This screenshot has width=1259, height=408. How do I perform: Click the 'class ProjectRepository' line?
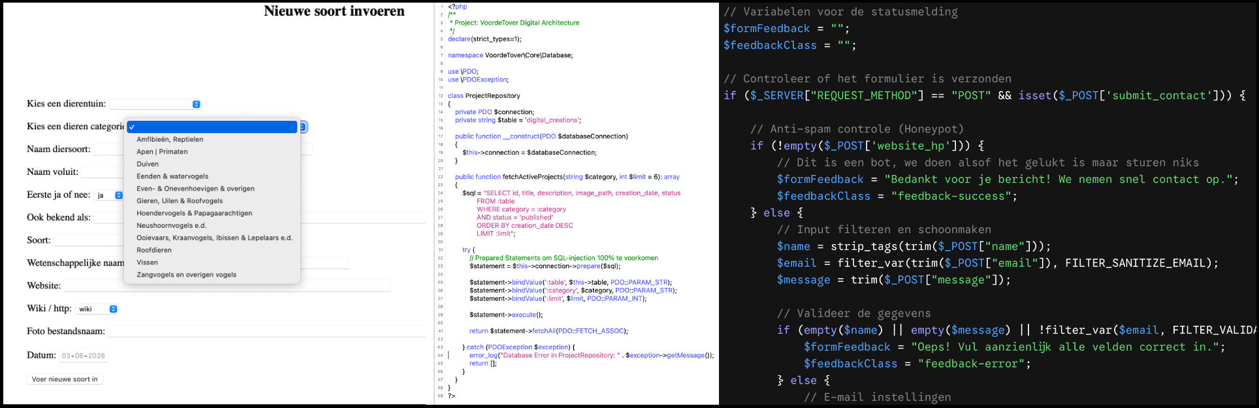484,96
